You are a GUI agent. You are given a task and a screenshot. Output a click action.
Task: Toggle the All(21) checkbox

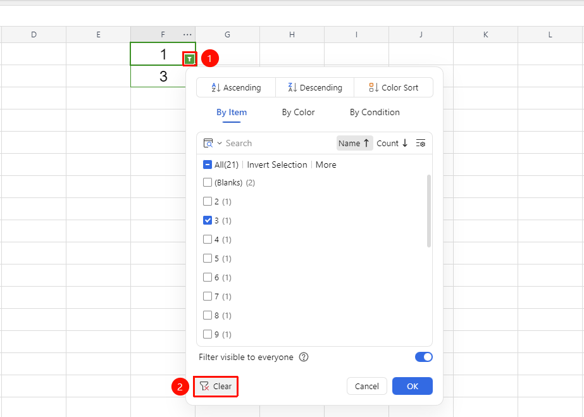(208, 165)
